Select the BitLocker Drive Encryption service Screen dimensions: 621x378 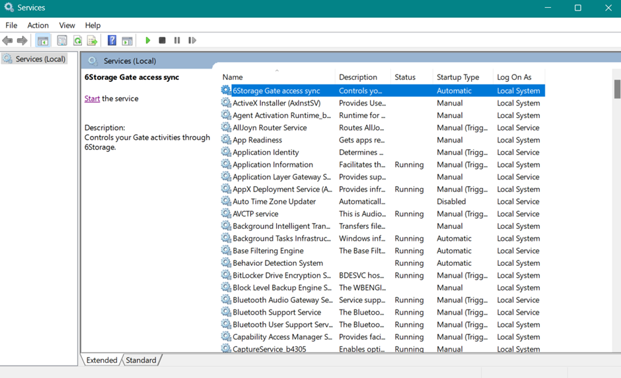[x=383, y=275]
